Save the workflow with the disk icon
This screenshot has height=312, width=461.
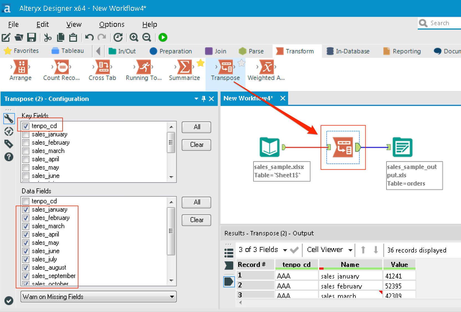click(x=31, y=37)
